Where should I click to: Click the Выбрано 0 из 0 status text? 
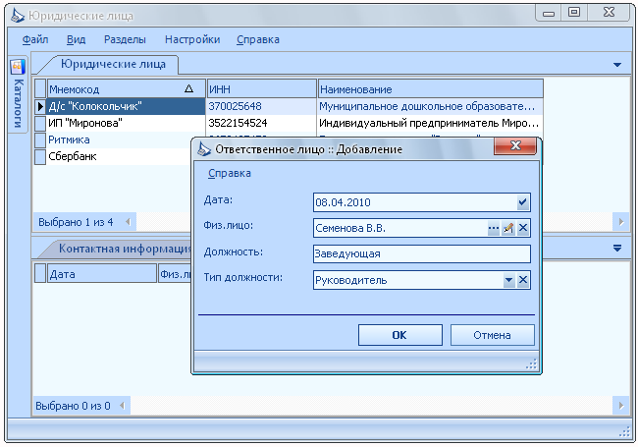(73, 406)
